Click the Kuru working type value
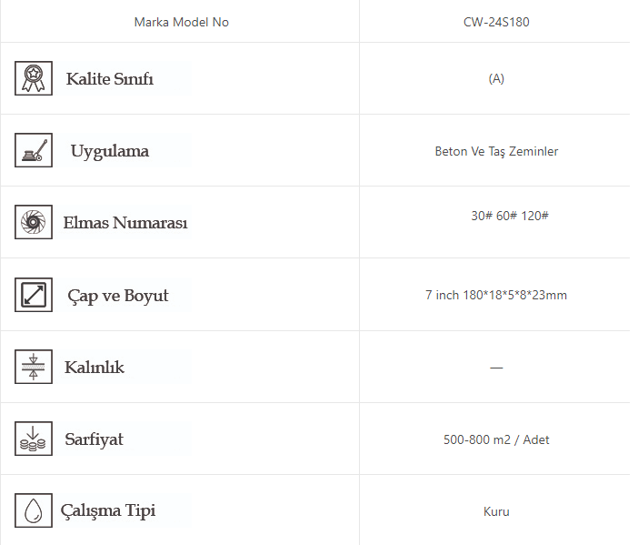Screen dimensions: 638x545 click(496, 511)
